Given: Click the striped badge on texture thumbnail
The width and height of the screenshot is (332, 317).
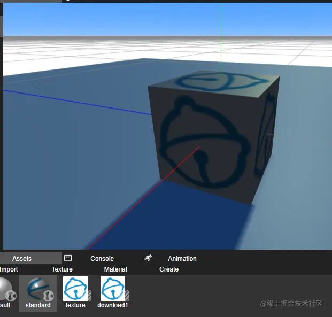Looking at the screenshot, I should [x=90, y=296].
